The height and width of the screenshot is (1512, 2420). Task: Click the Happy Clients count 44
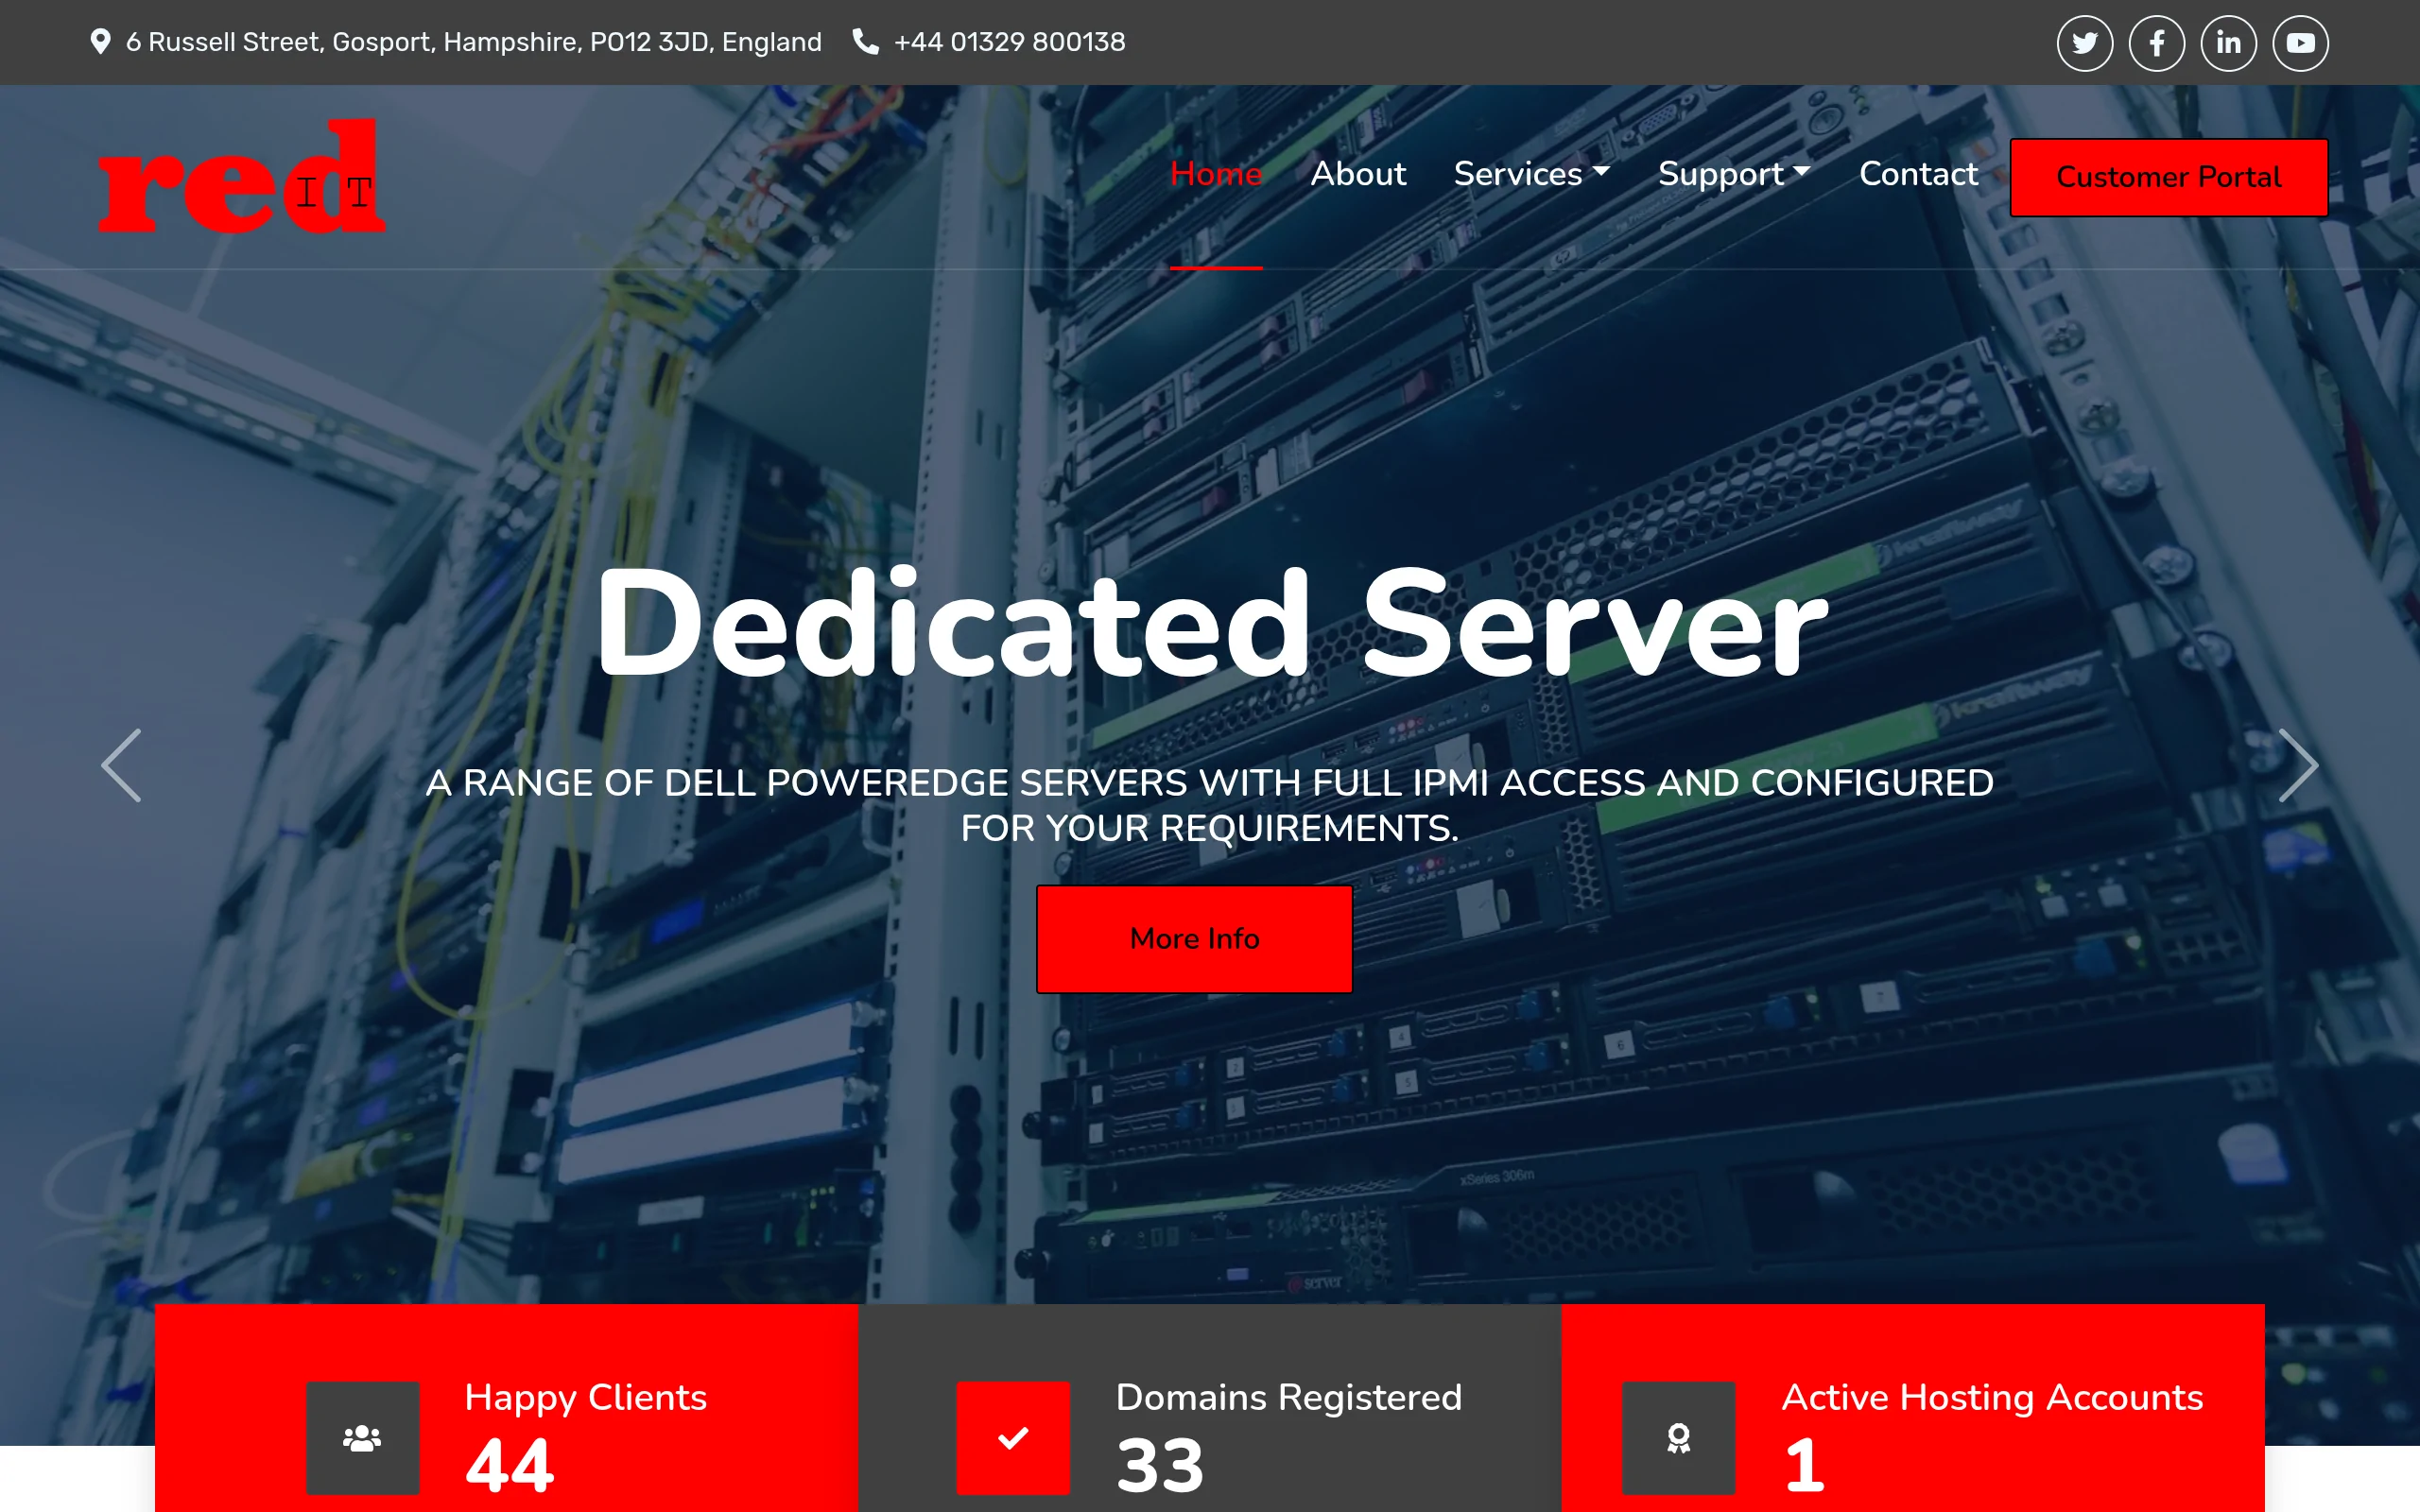click(x=510, y=1465)
